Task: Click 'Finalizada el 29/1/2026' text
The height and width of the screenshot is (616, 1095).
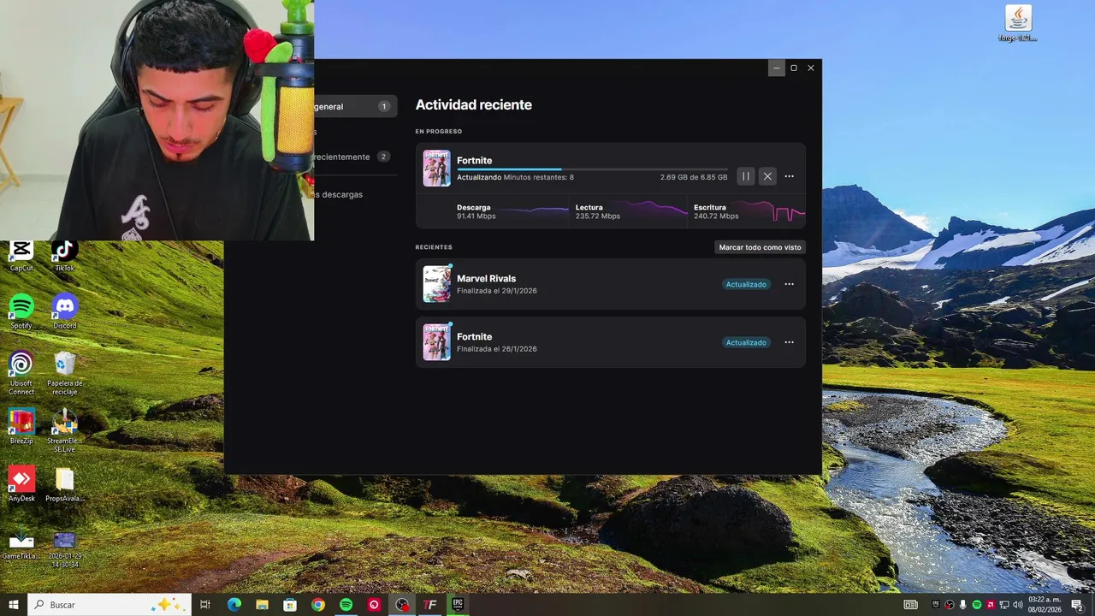Action: coord(497,291)
